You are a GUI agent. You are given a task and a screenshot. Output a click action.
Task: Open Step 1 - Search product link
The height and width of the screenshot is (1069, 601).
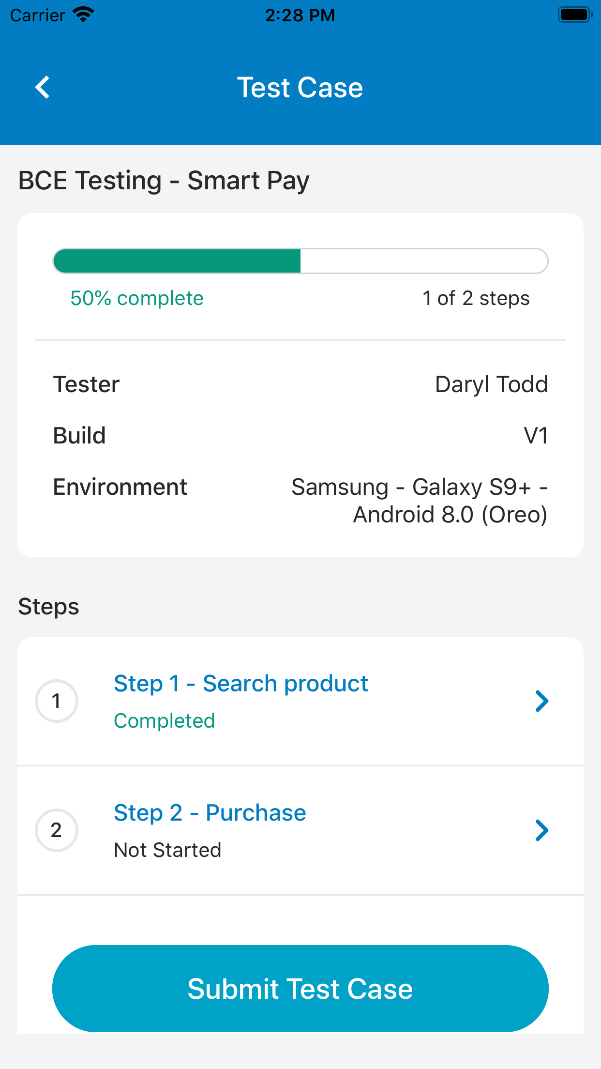pos(240,684)
